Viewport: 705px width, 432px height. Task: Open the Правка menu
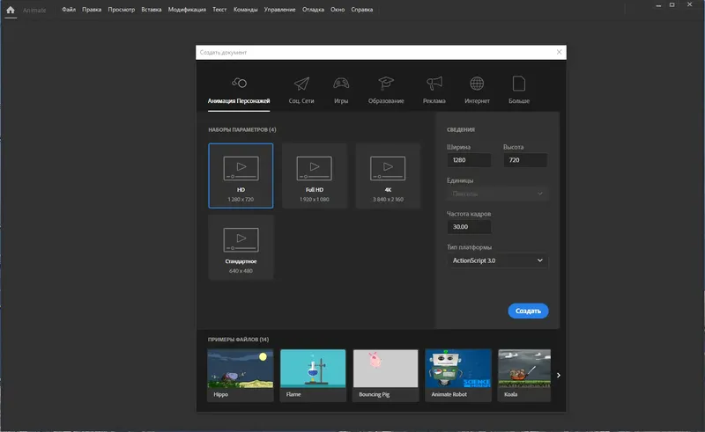pyautogui.click(x=92, y=10)
